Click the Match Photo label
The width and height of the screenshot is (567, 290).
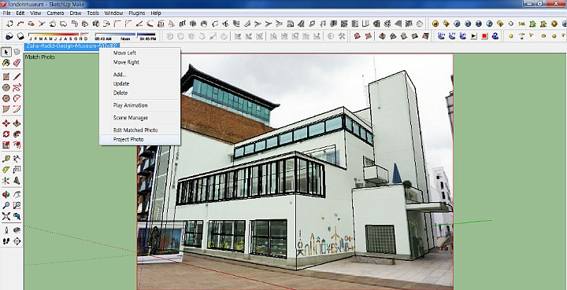point(40,57)
